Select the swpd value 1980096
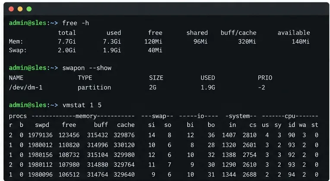The width and height of the screenshot is (330, 181). pyautogui.click(x=41, y=175)
